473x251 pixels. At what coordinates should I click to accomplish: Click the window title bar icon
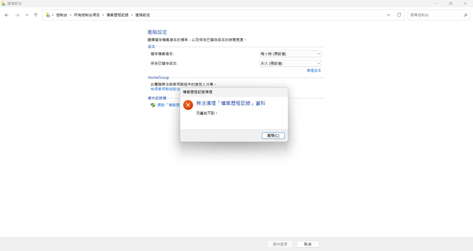[3, 4]
